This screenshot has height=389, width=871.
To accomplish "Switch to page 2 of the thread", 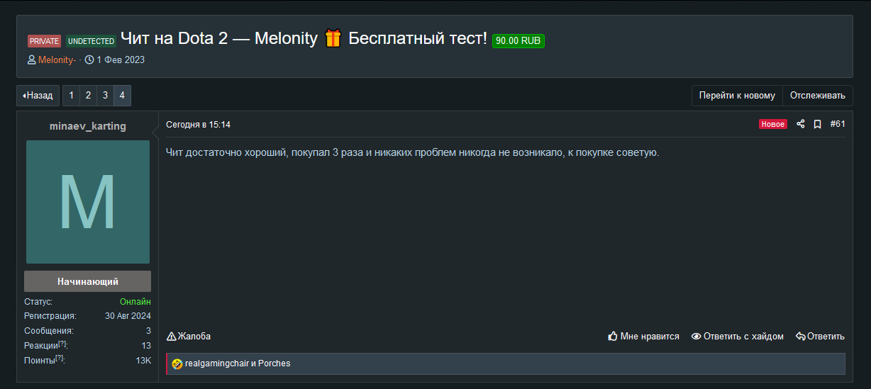I will [x=88, y=96].
